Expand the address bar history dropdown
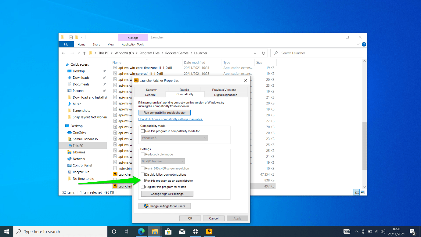The image size is (421, 237). (255, 53)
